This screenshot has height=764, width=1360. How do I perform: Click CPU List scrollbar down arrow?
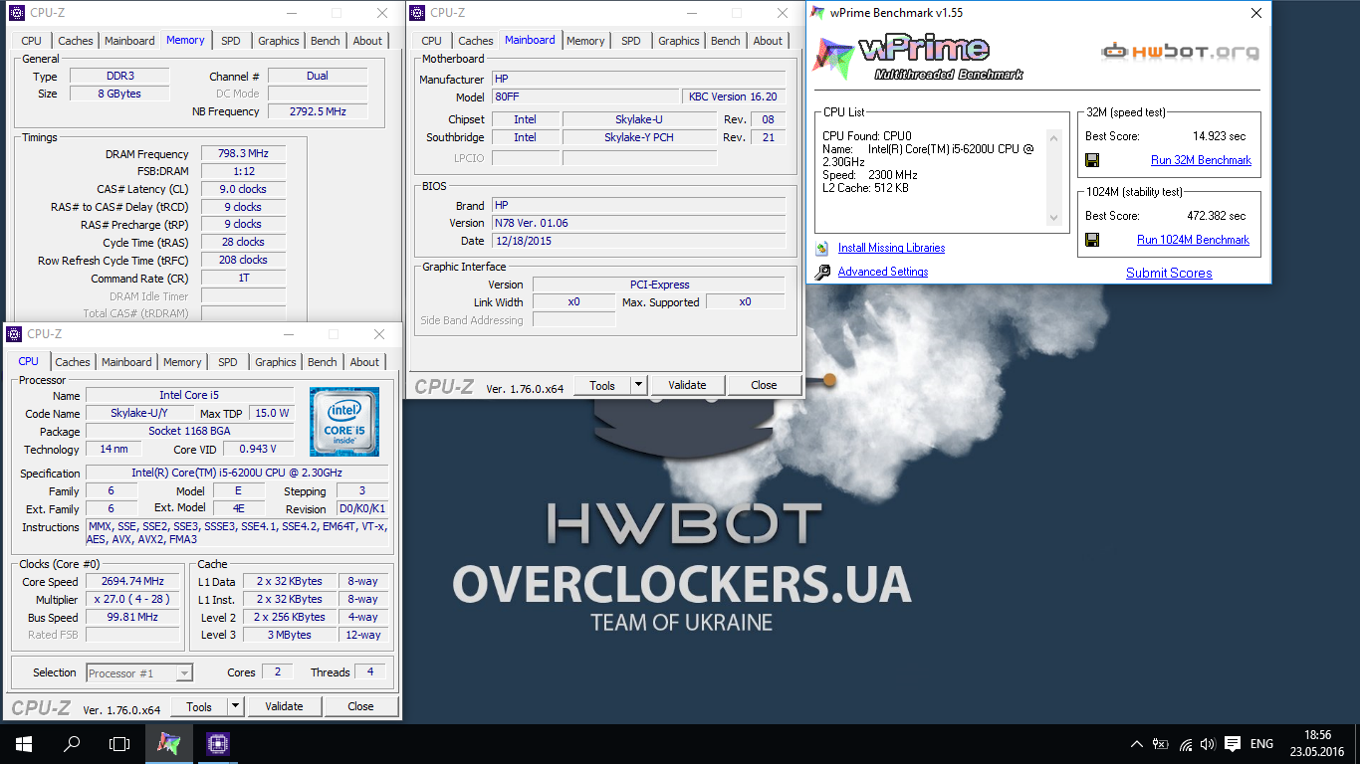pos(1055,218)
